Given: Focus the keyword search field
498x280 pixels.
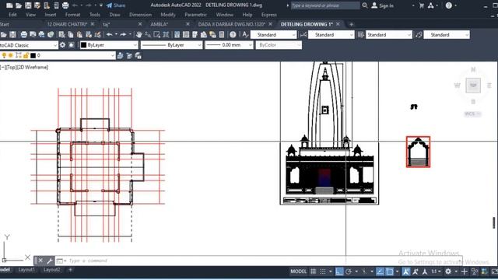Looking at the screenshot, I should [325, 5].
